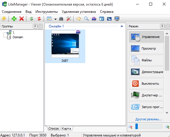Select Выключить mode

click(x=146, y=84)
